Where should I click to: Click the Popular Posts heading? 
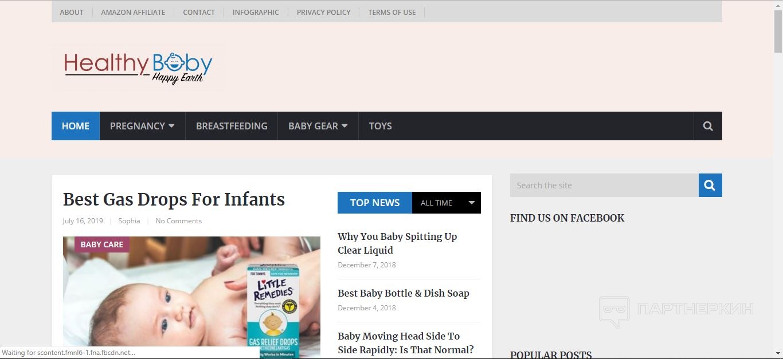click(x=551, y=355)
